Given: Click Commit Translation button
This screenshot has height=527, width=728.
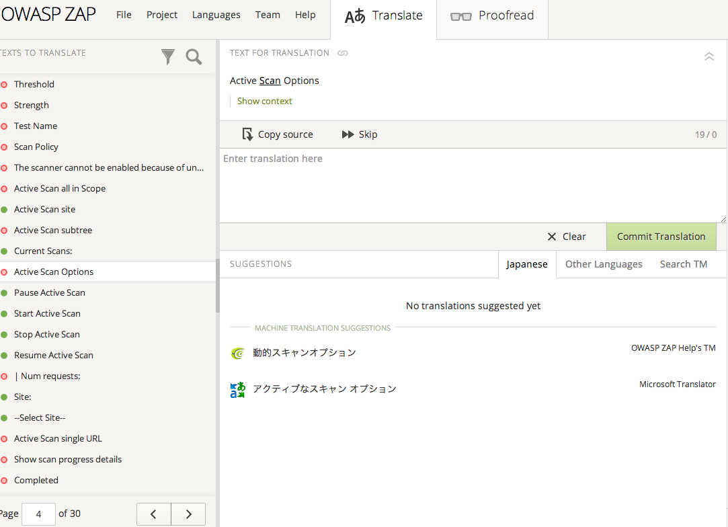Looking at the screenshot, I should coord(661,237).
